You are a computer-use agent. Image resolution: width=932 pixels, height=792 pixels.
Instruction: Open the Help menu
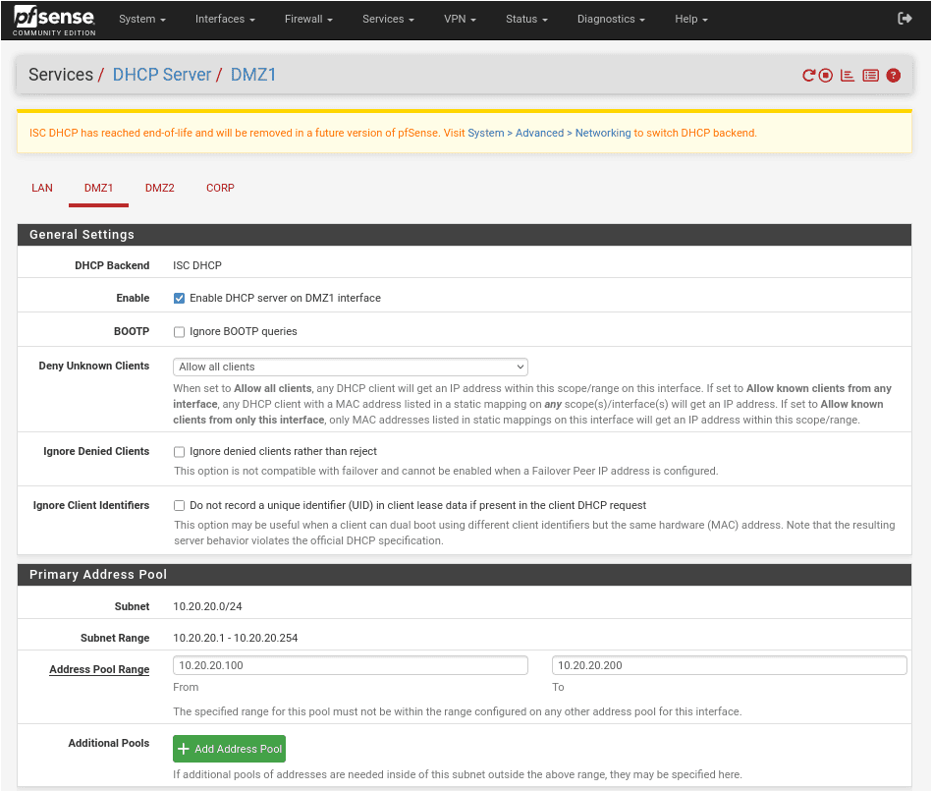[x=691, y=19]
